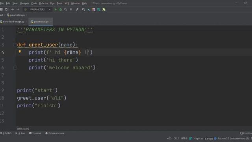Run PARAMETERS with the green play icon
Image resolution: width=252 pixels, height=142 pixels.
56,9
